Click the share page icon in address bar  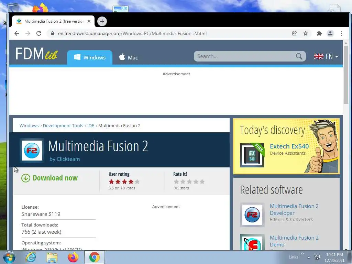(294, 33)
